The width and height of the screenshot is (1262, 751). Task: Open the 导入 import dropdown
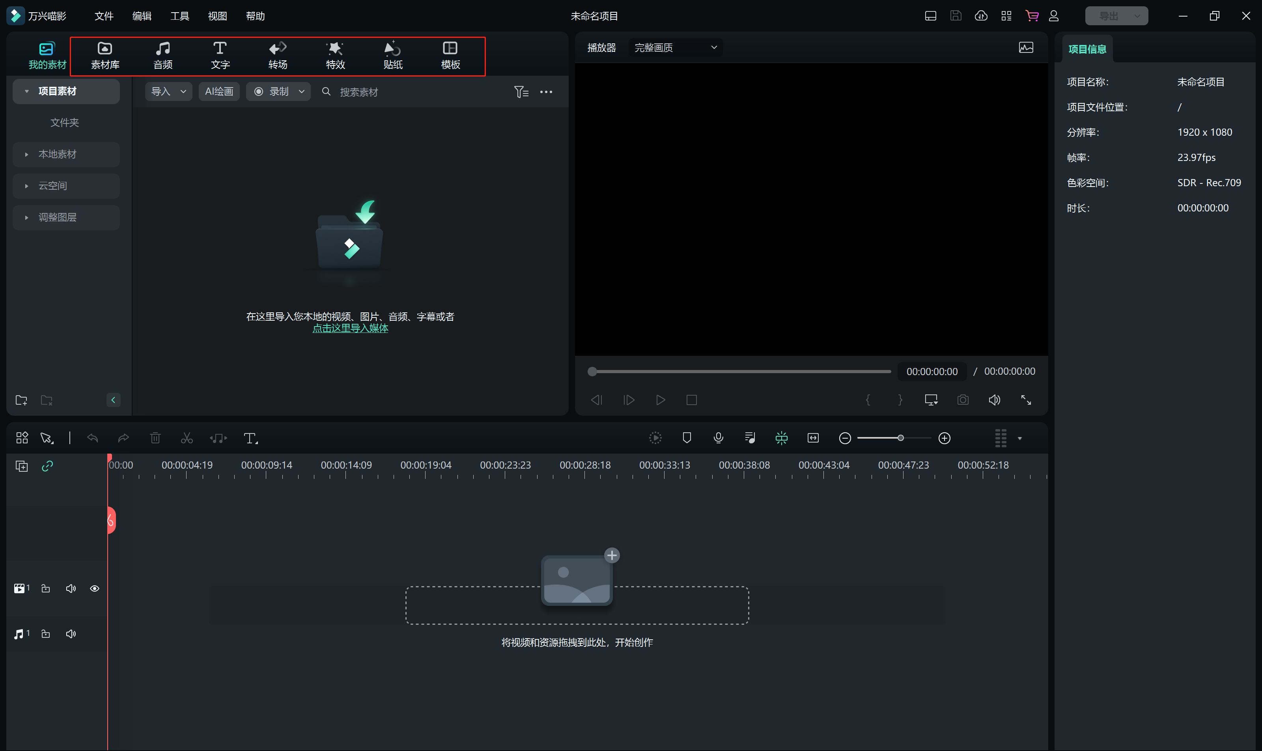click(168, 92)
